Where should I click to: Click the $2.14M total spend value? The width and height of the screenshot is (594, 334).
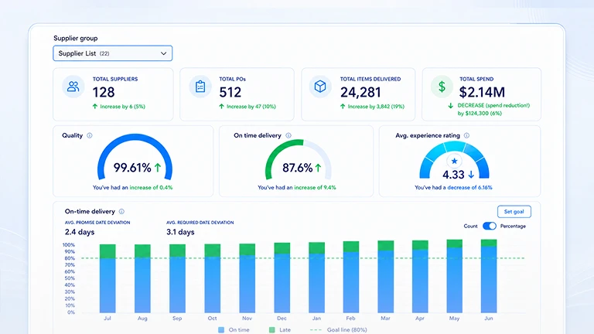coord(482,92)
